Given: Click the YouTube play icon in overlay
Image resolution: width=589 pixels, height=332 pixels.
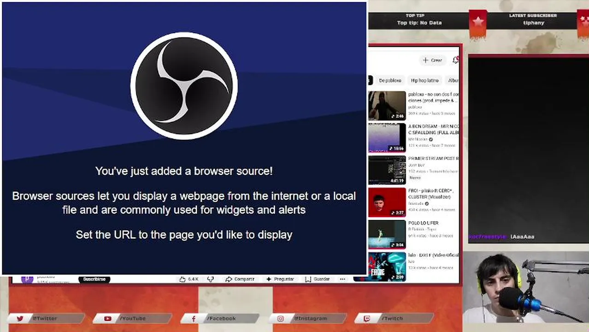Looking at the screenshot, I should [108, 318].
